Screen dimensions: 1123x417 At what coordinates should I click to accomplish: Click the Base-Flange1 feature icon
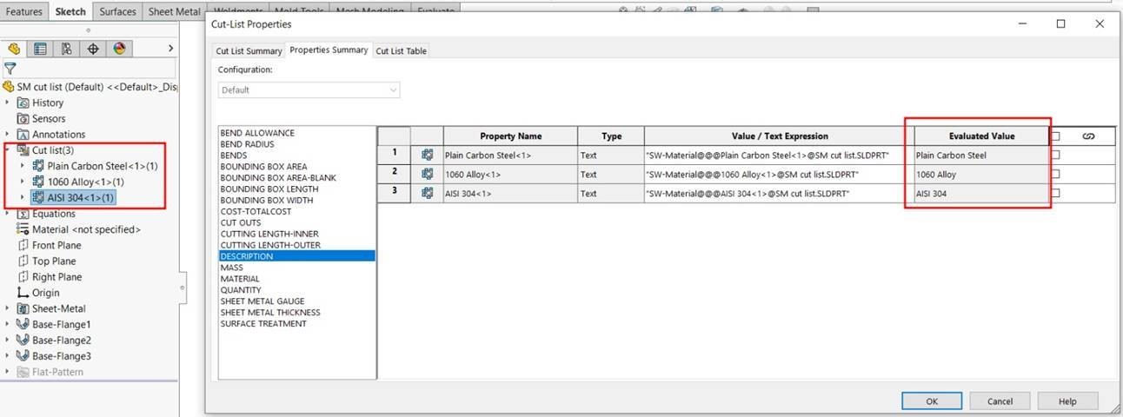click(x=23, y=324)
